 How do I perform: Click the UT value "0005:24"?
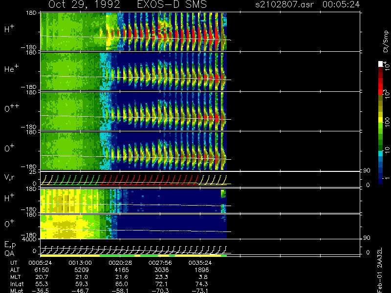click(x=40, y=263)
